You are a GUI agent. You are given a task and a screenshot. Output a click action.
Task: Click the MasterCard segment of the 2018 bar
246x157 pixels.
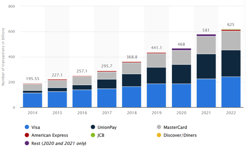(x=132, y=68)
